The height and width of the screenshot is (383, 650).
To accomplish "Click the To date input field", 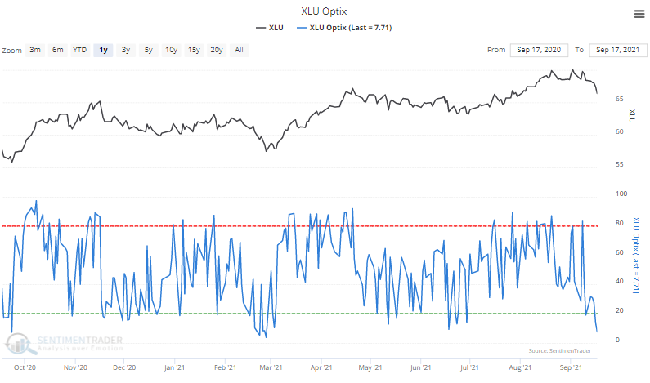I will coord(617,50).
